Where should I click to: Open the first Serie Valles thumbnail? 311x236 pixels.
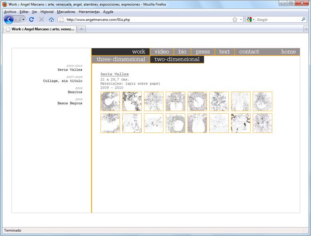(x=110, y=101)
